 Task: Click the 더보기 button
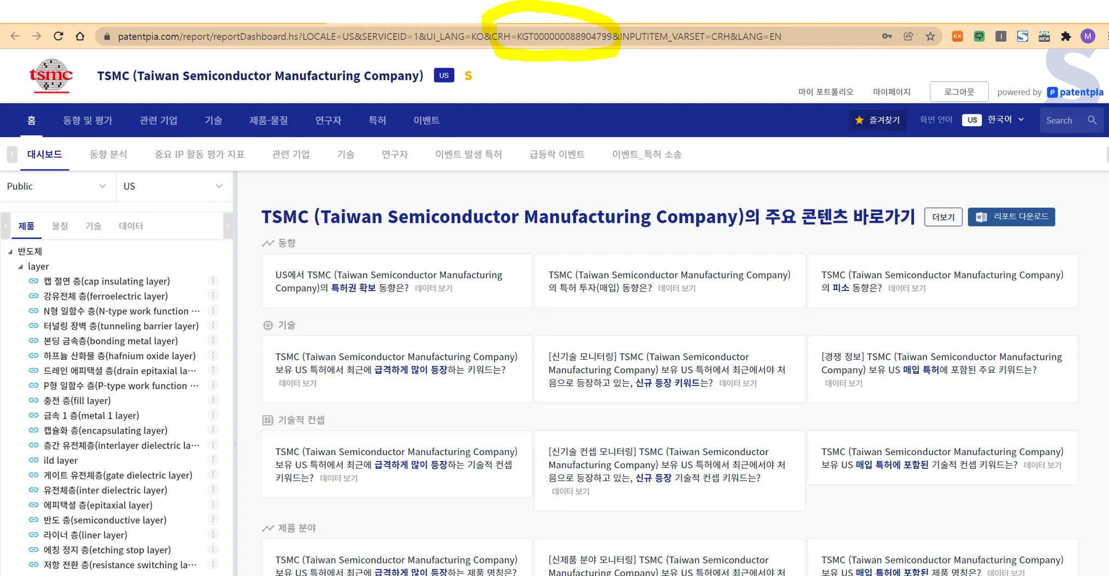tap(943, 217)
